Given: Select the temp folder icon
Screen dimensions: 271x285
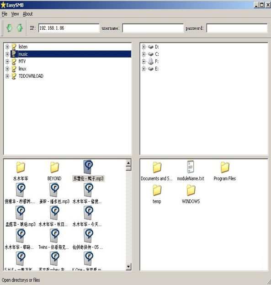Looking at the screenshot, I should pyautogui.click(x=157, y=190).
